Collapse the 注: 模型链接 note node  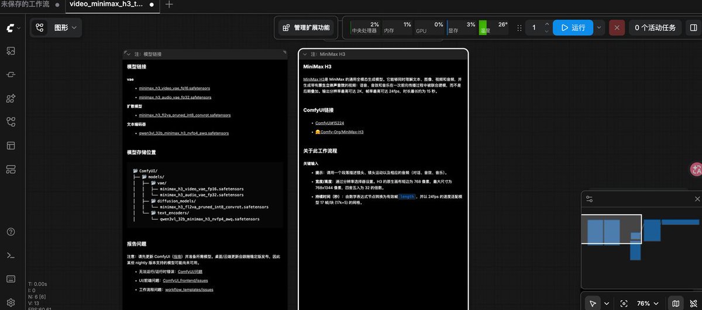(x=128, y=54)
